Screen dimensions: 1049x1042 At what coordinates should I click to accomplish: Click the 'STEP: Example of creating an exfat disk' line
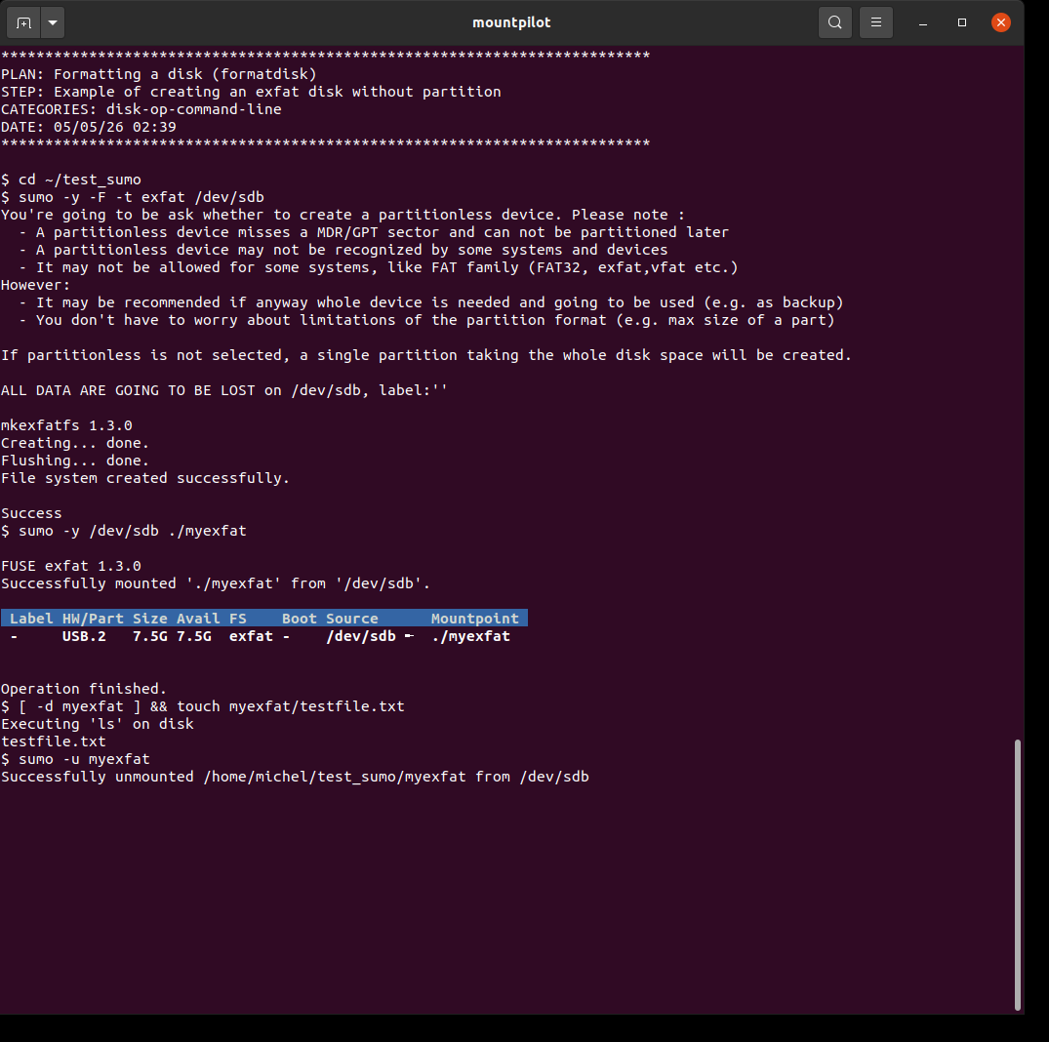(x=251, y=92)
